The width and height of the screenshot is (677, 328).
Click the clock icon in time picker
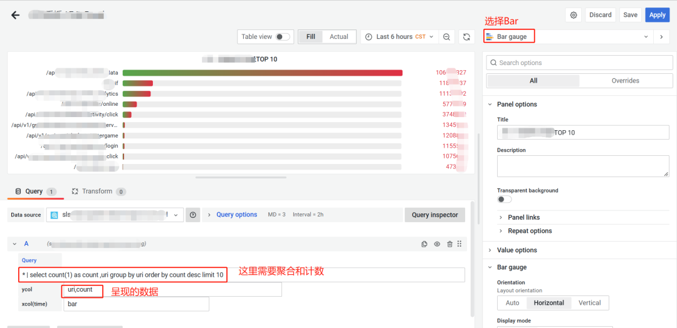coord(369,37)
